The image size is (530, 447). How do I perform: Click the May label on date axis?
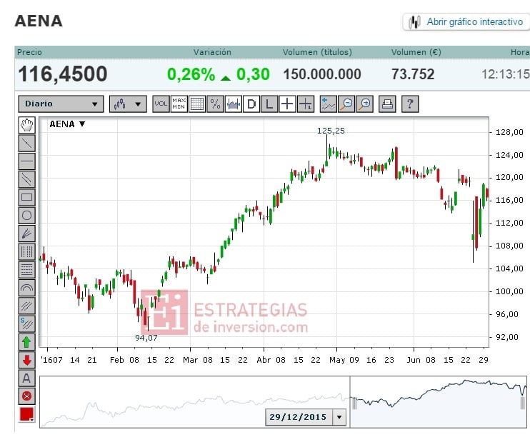tap(337, 360)
